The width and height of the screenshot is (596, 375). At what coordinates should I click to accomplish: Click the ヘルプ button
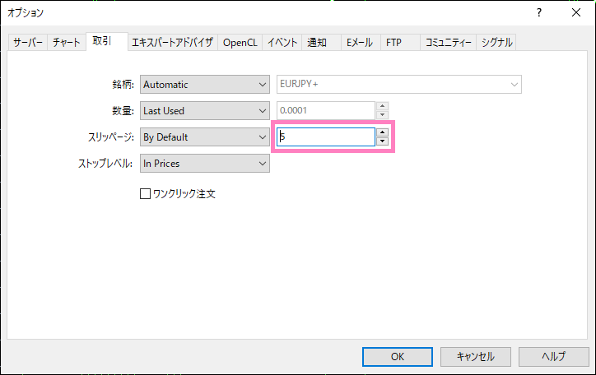(x=552, y=356)
